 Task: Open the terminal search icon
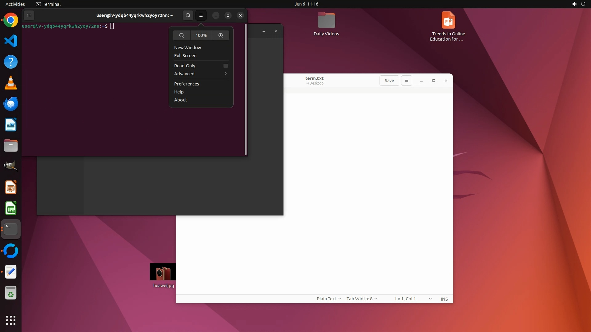[x=188, y=15]
